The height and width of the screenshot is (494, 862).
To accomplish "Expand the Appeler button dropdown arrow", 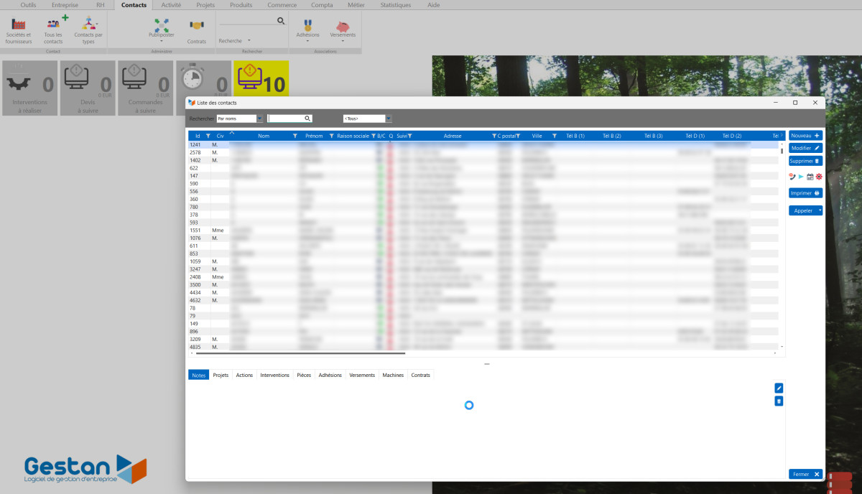I will (x=820, y=210).
